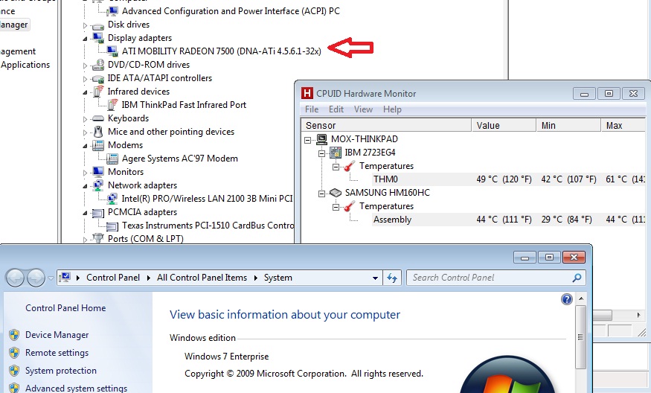Click the back navigation button

click(16, 278)
